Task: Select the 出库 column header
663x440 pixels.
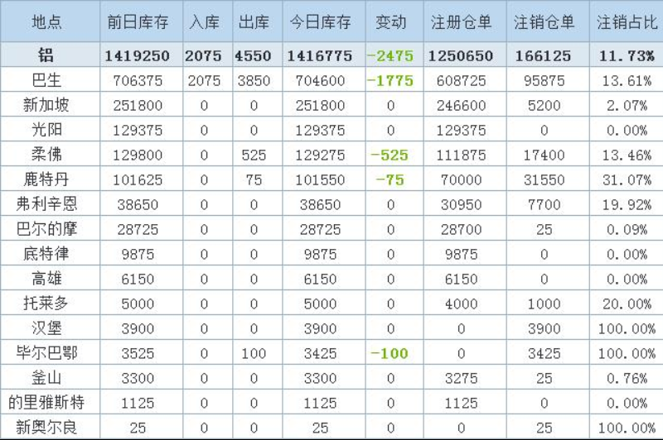Action: tap(254, 22)
